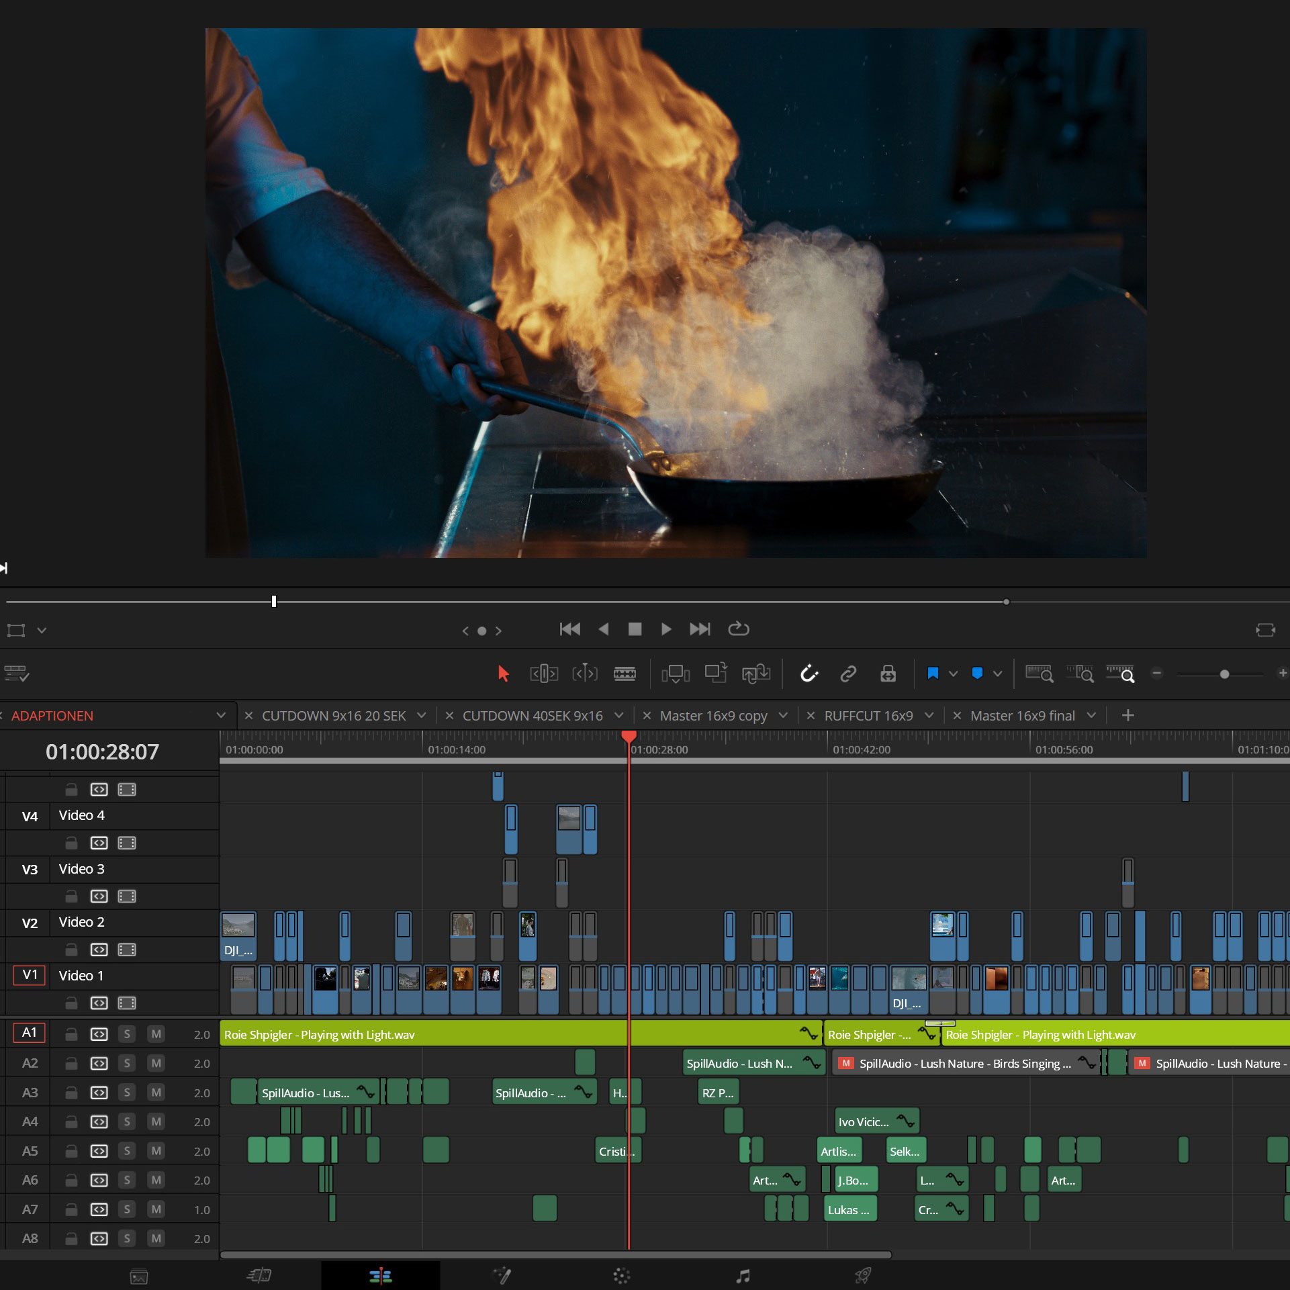This screenshot has height=1290, width=1290.
Task: Toggle Linked Selection with the chain icon
Action: 848,674
